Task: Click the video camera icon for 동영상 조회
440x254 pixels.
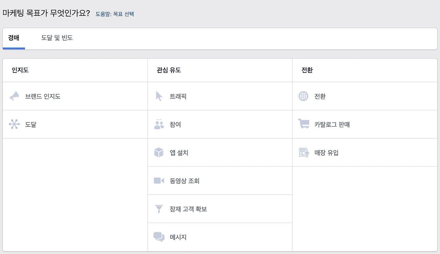Action: tap(159, 181)
